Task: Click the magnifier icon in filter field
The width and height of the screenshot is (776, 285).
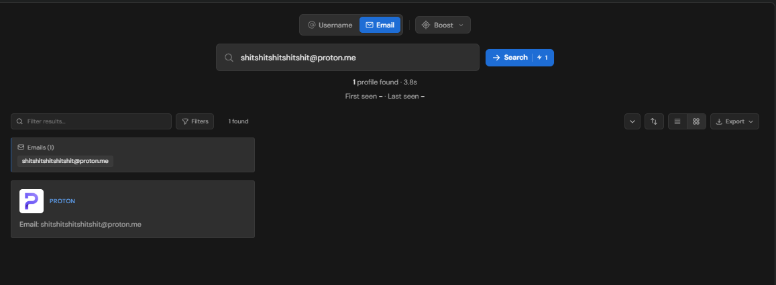Action: 20,121
